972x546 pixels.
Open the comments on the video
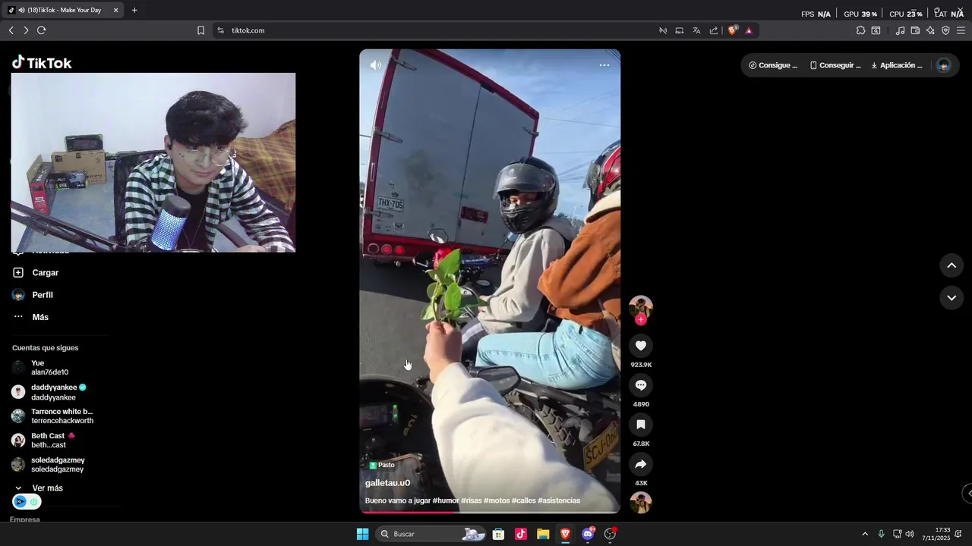(641, 385)
